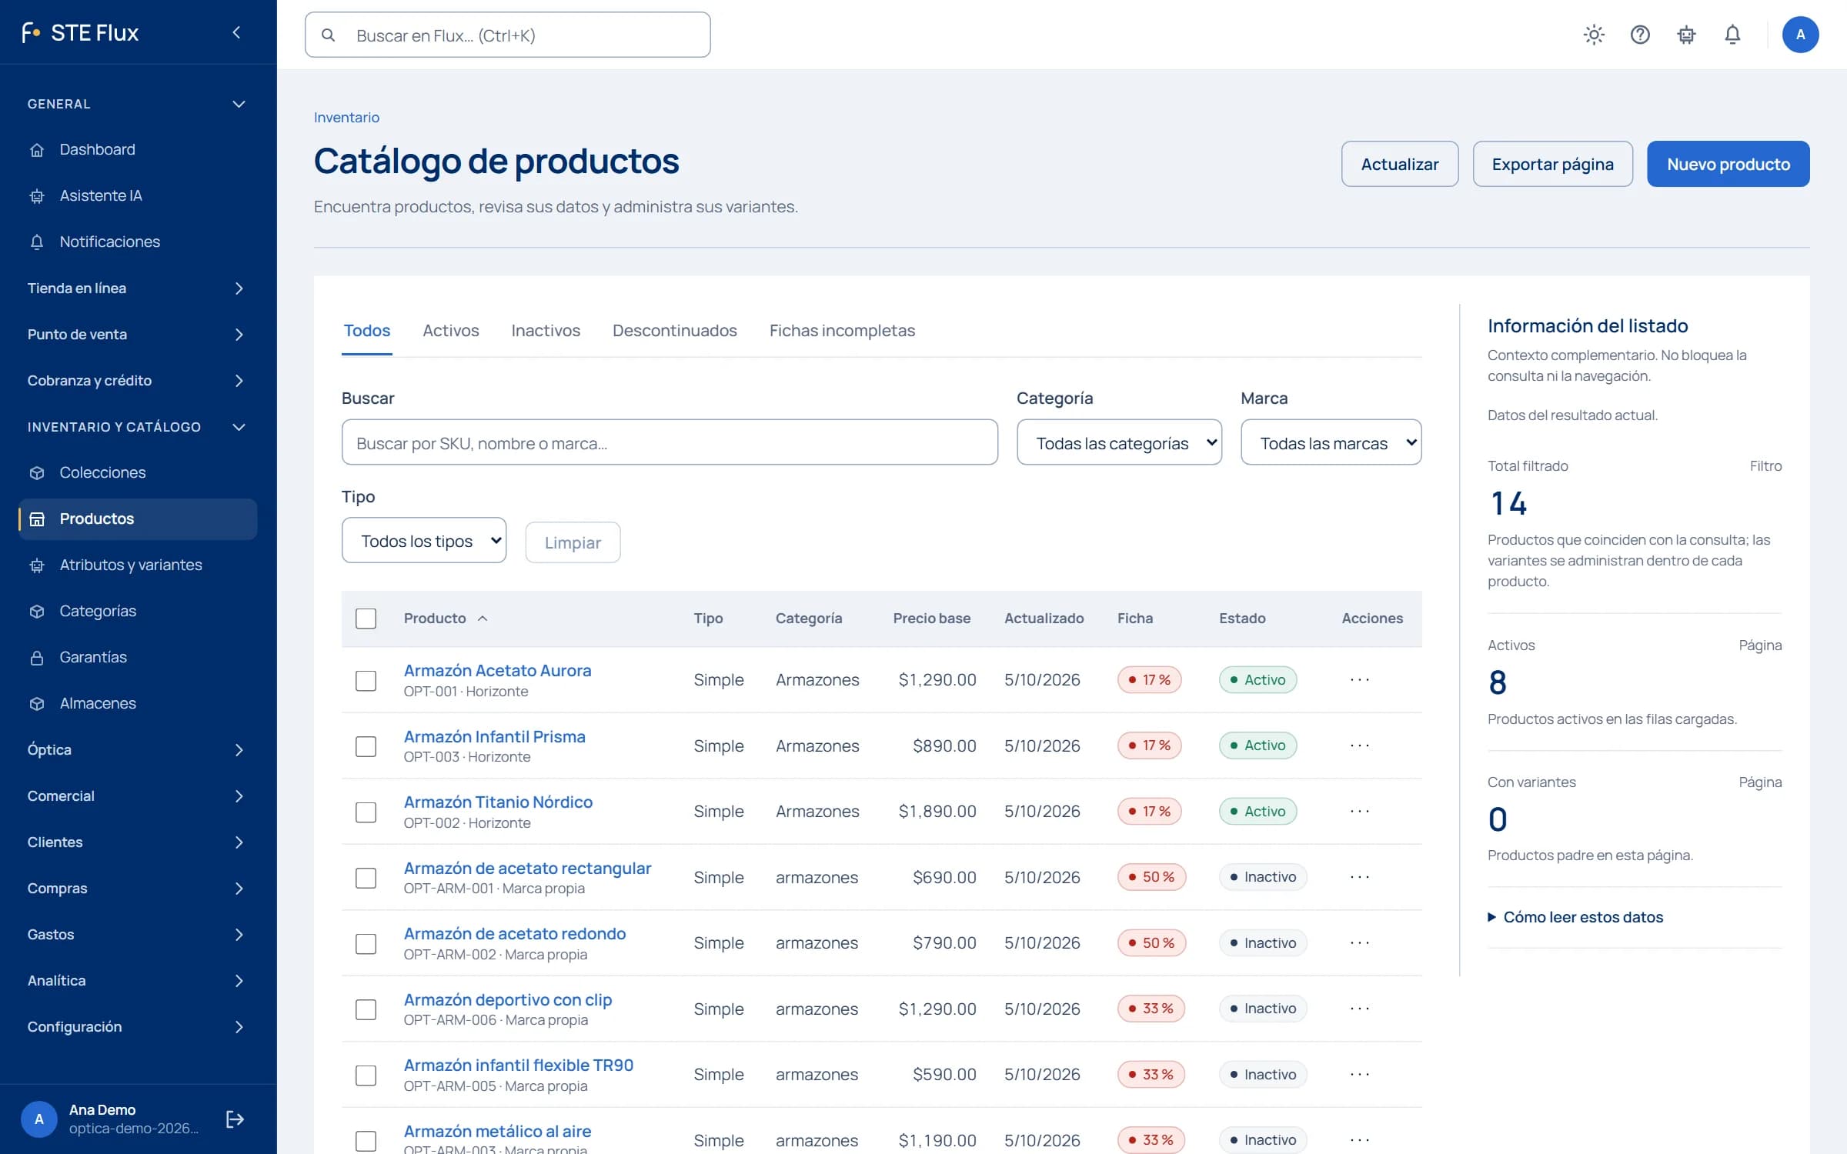The image size is (1847, 1154).
Task: Open actions menu for Armazón deportivo con clip
Action: (x=1360, y=1009)
